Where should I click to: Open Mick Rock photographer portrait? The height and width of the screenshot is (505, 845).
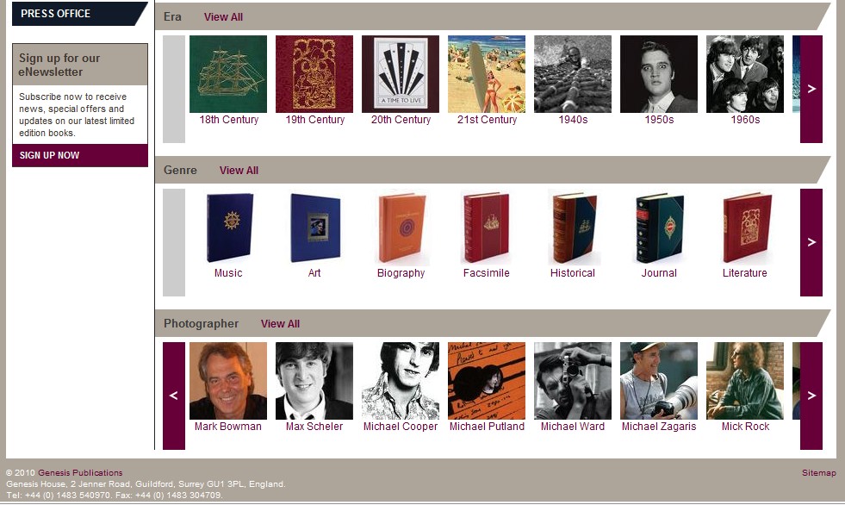click(745, 381)
